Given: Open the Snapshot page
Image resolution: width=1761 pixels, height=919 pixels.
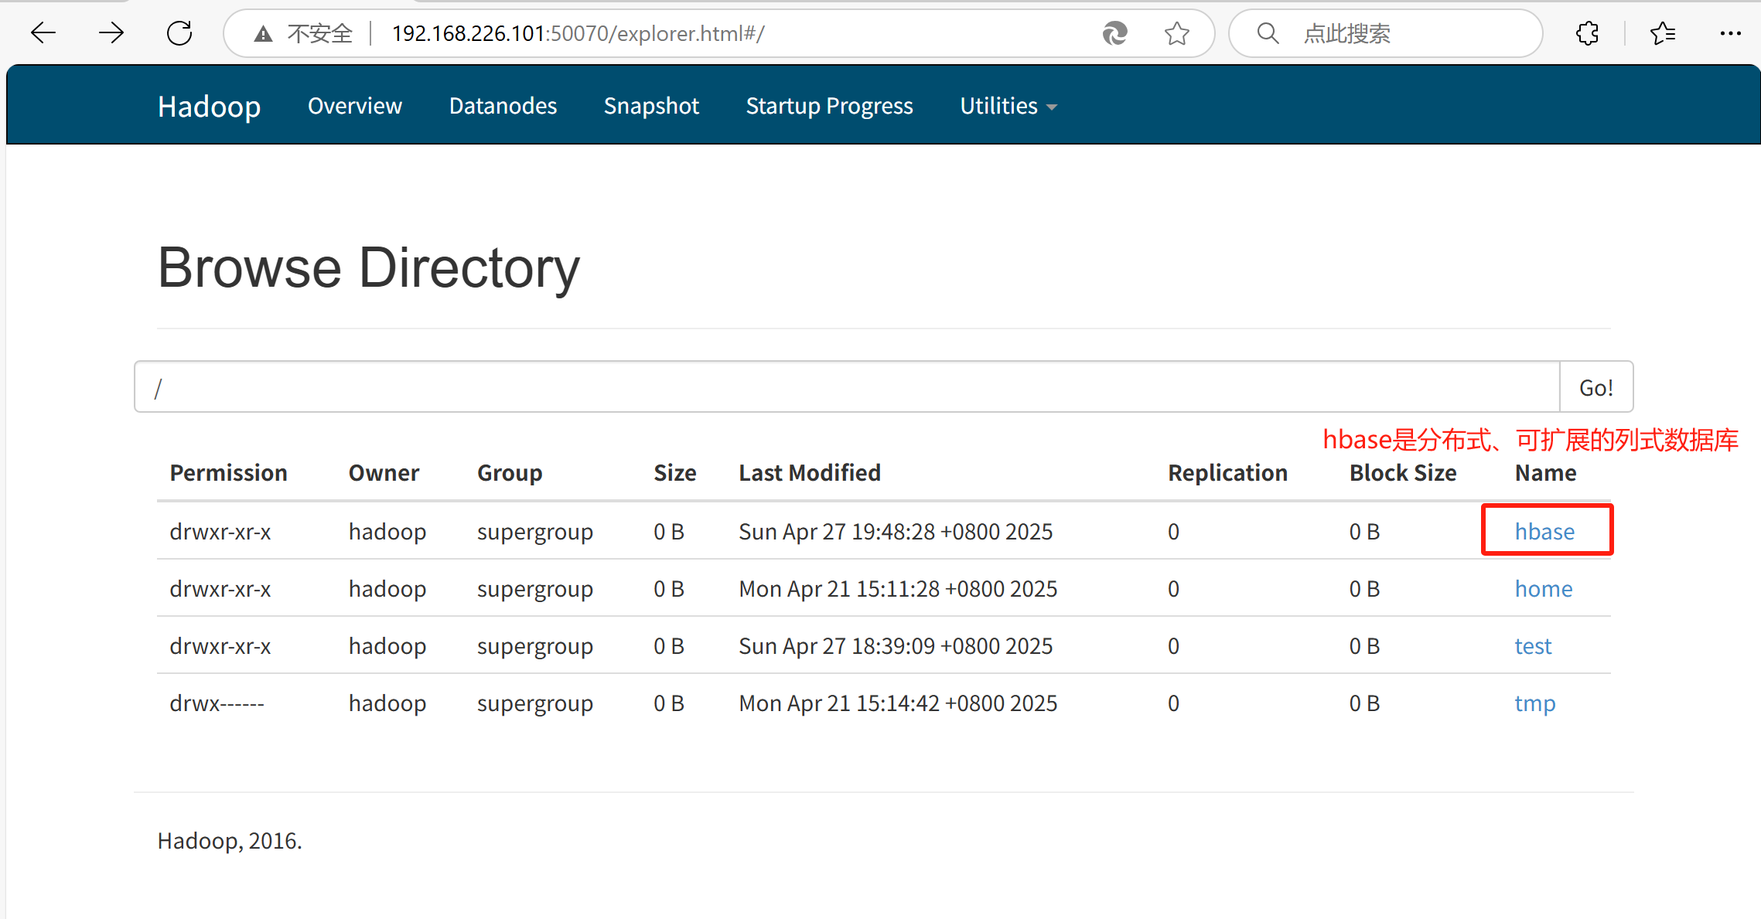Looking at the screenshot, I should coord(651,106).
